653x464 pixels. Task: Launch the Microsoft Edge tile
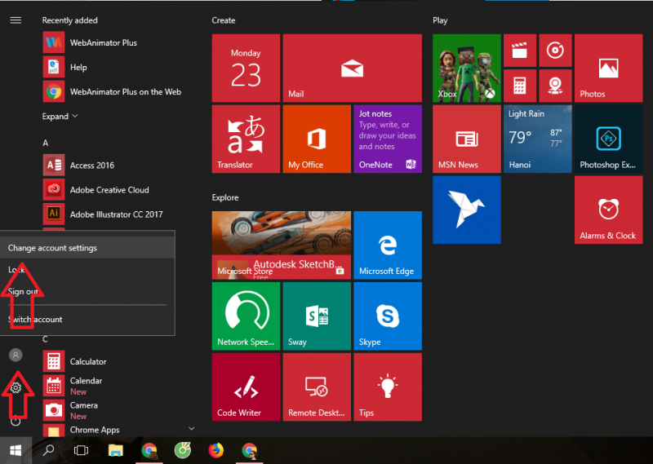point(387,245)
